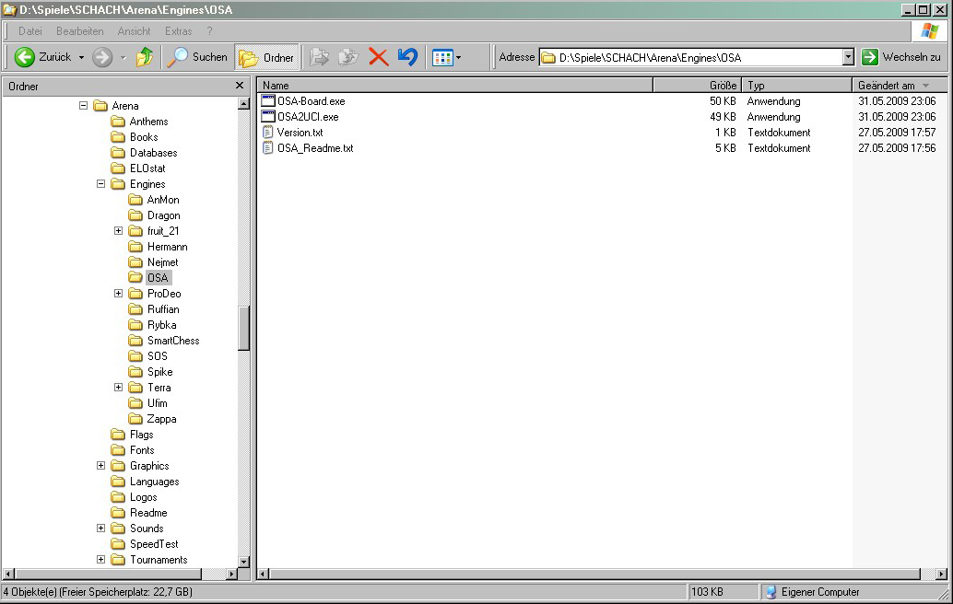Viewport: 953px width, 604px height.
Task: Select the Languages folder in tree
Action: (154, 482)
